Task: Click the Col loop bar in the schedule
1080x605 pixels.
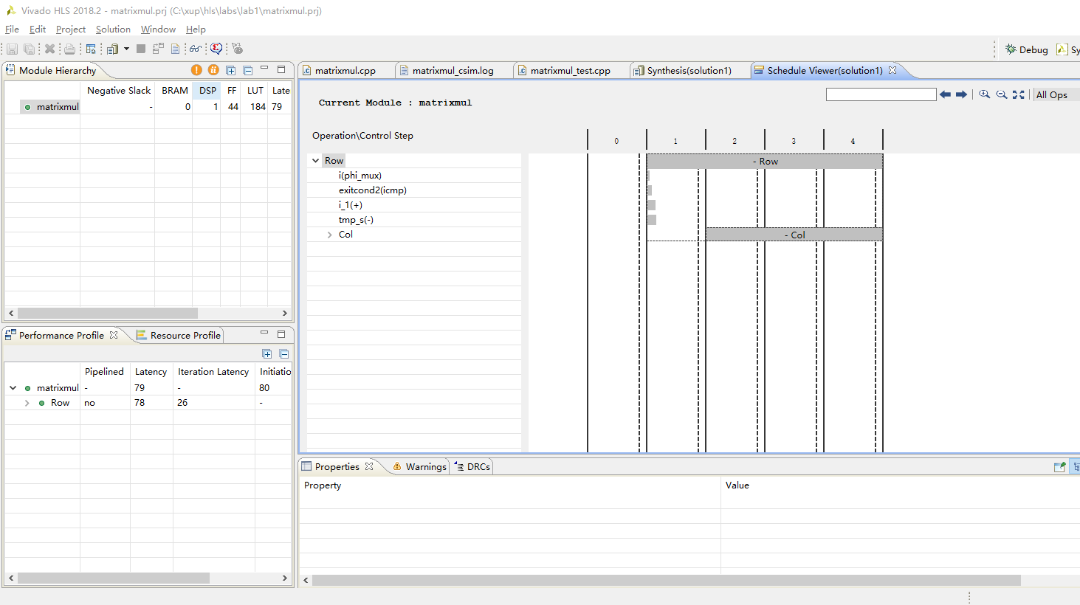Action: click(794, 235)
